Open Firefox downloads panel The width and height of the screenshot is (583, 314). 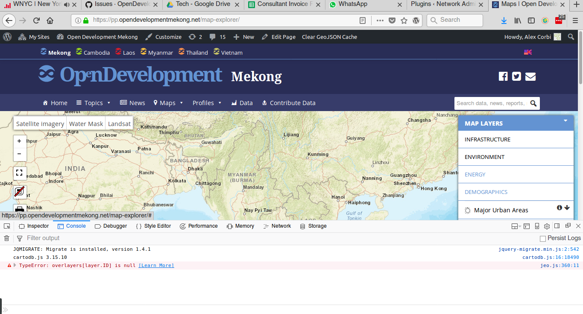pyautogui.click(x=504, y=21)
